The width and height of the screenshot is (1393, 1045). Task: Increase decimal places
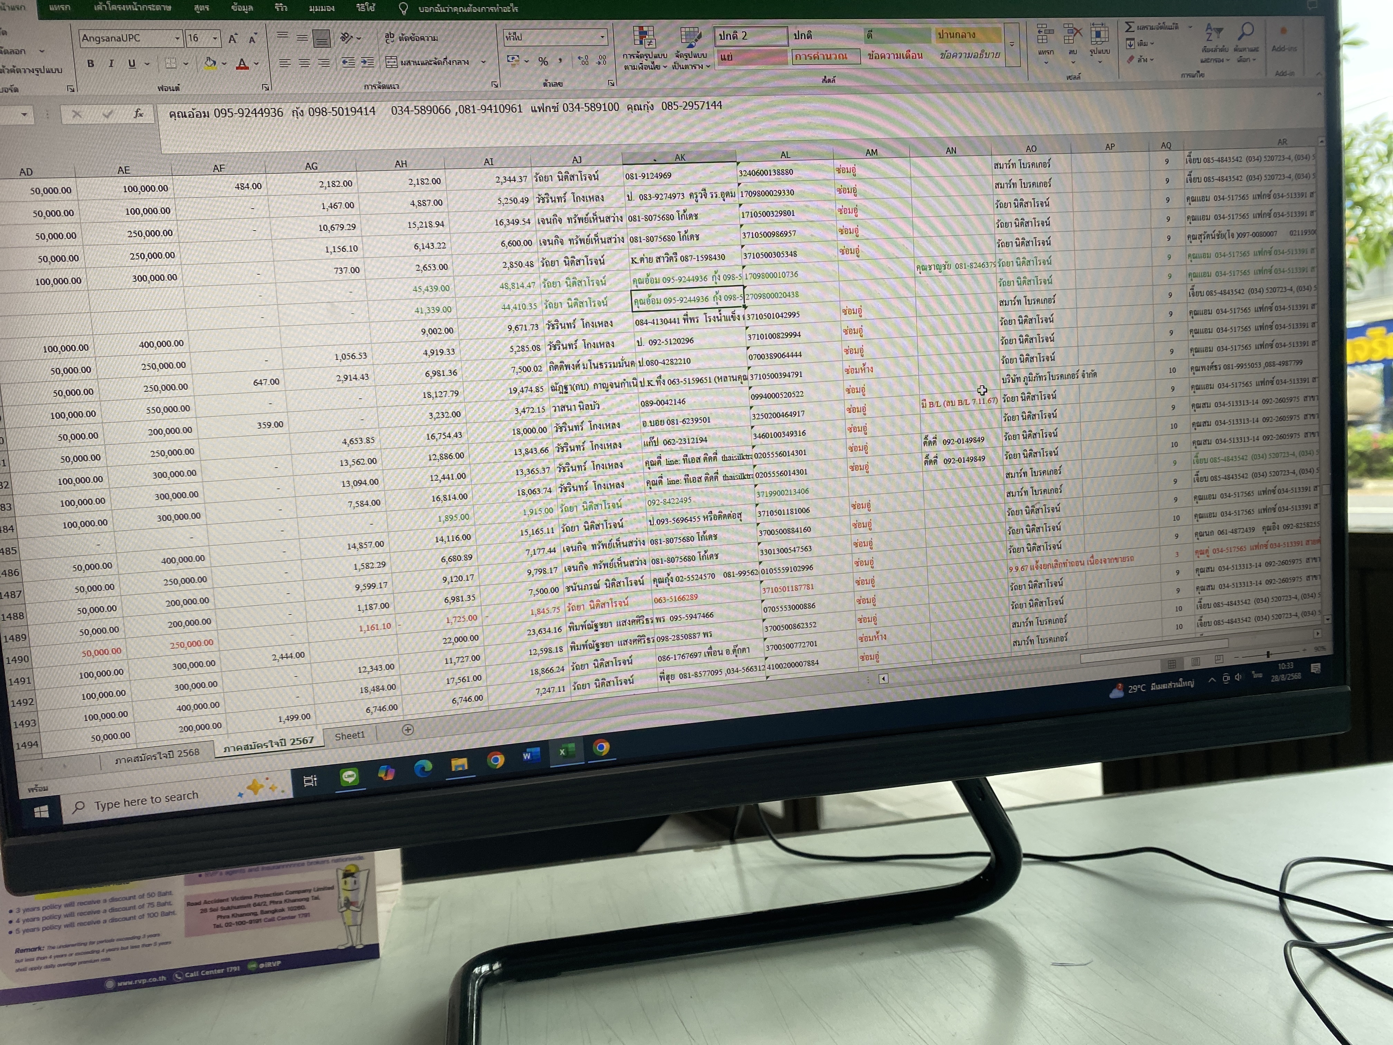(x=584, y=60)
